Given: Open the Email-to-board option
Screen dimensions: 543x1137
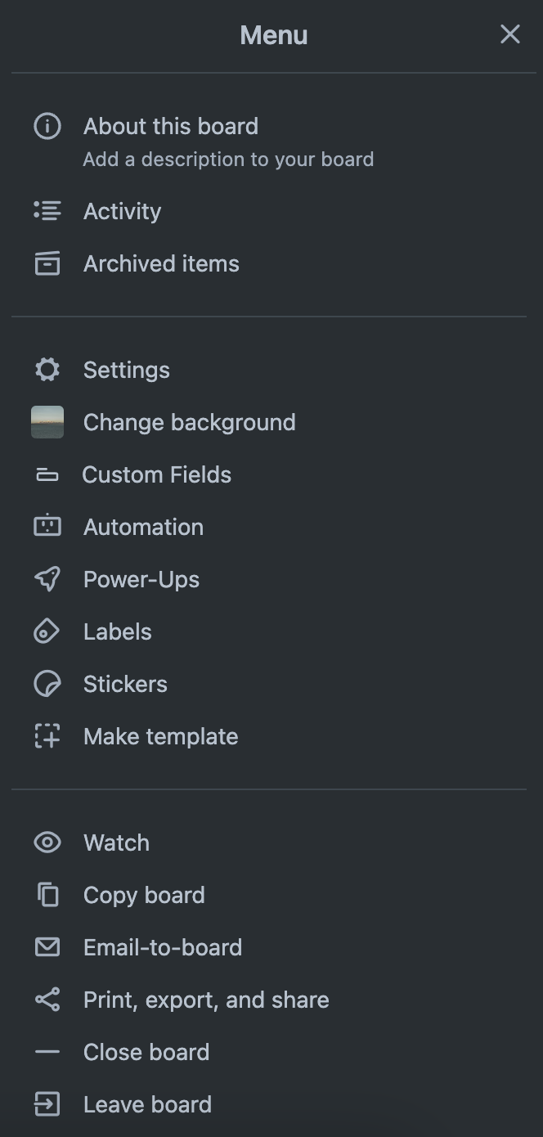Looking at the screenshot, I should tap(163, 947).
